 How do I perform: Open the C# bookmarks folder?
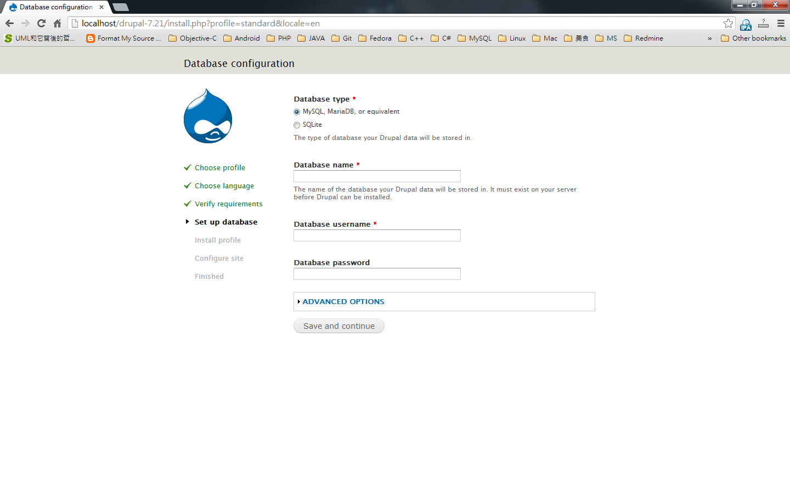tap(441, 38)
